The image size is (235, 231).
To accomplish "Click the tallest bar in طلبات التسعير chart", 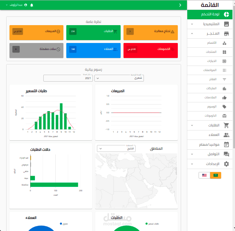I will point(61,116).
